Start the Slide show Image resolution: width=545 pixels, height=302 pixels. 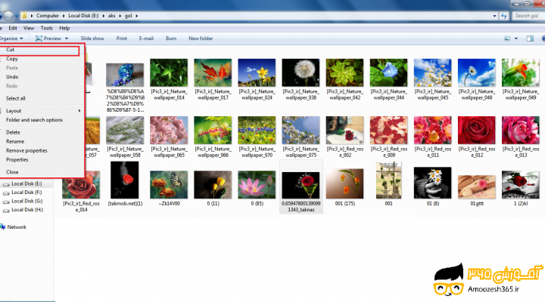pos(92,39)
